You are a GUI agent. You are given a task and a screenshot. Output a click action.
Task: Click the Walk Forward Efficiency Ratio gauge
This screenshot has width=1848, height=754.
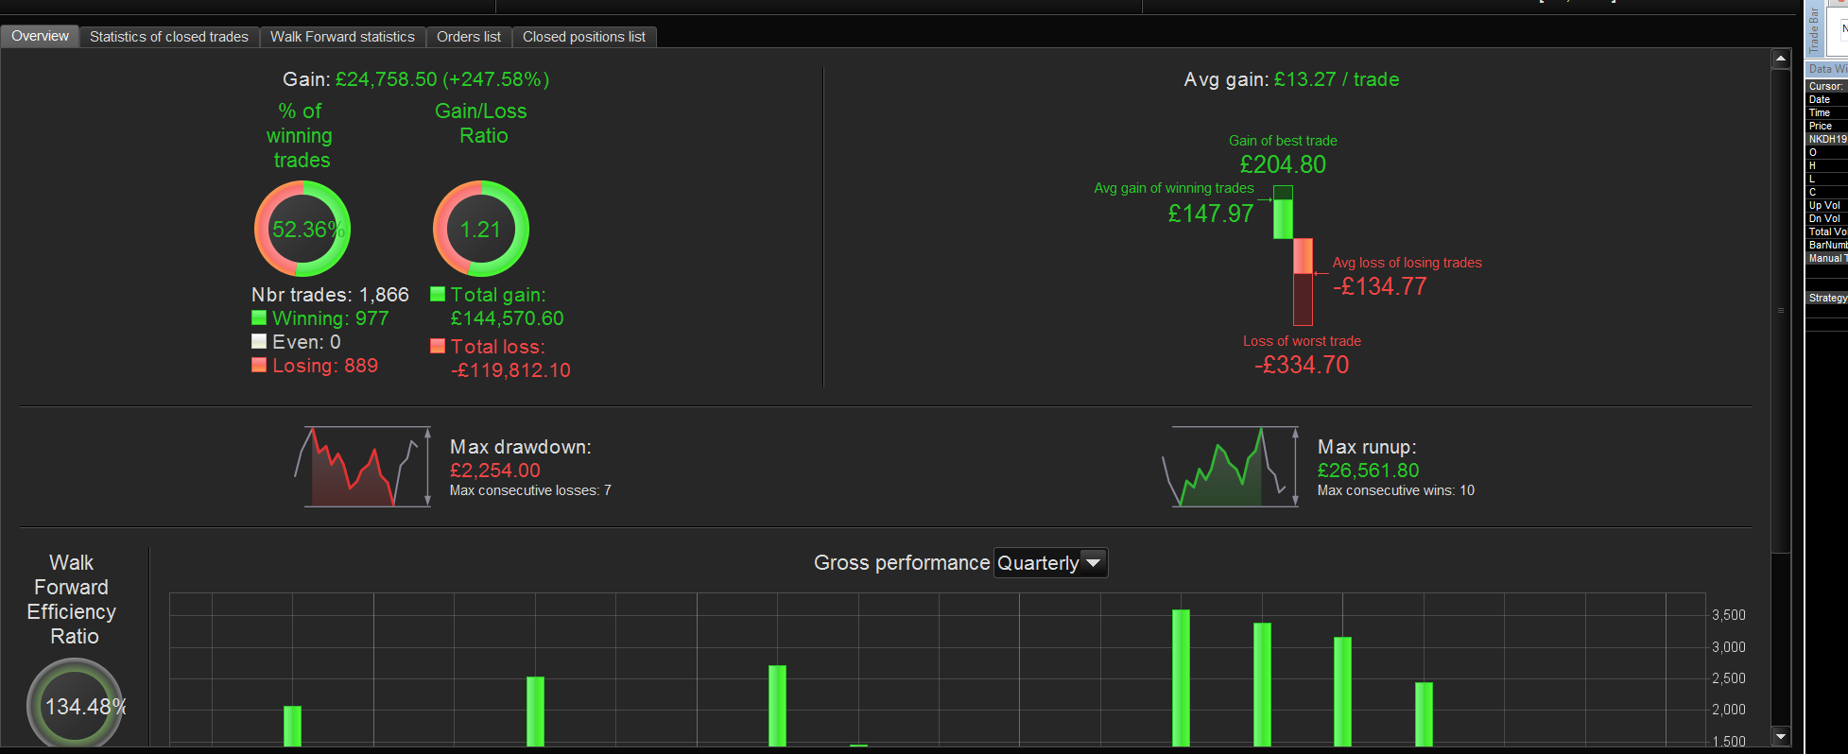tap(76, 705)
